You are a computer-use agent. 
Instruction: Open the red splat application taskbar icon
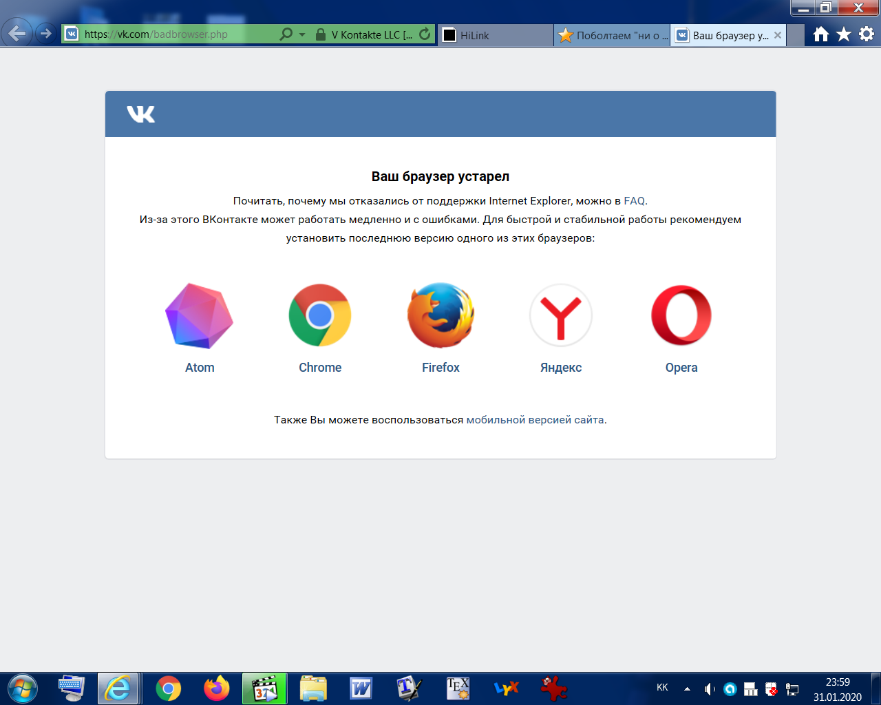pyautogui.click(x=554, y=688)
